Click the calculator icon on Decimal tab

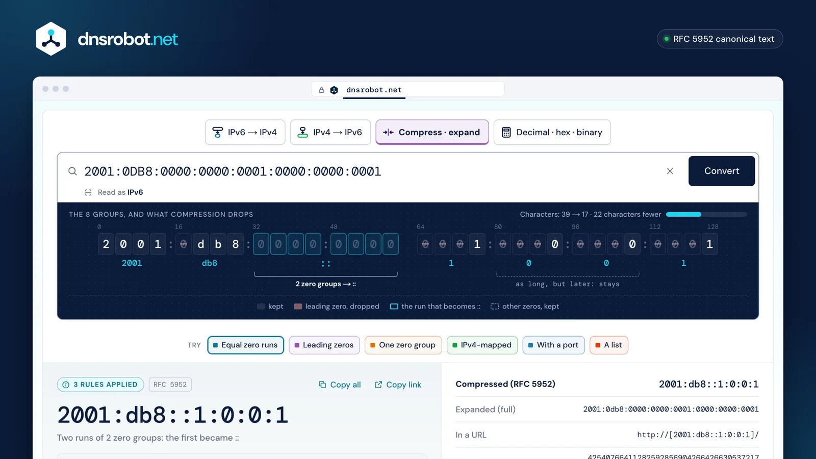coord(506,132)
